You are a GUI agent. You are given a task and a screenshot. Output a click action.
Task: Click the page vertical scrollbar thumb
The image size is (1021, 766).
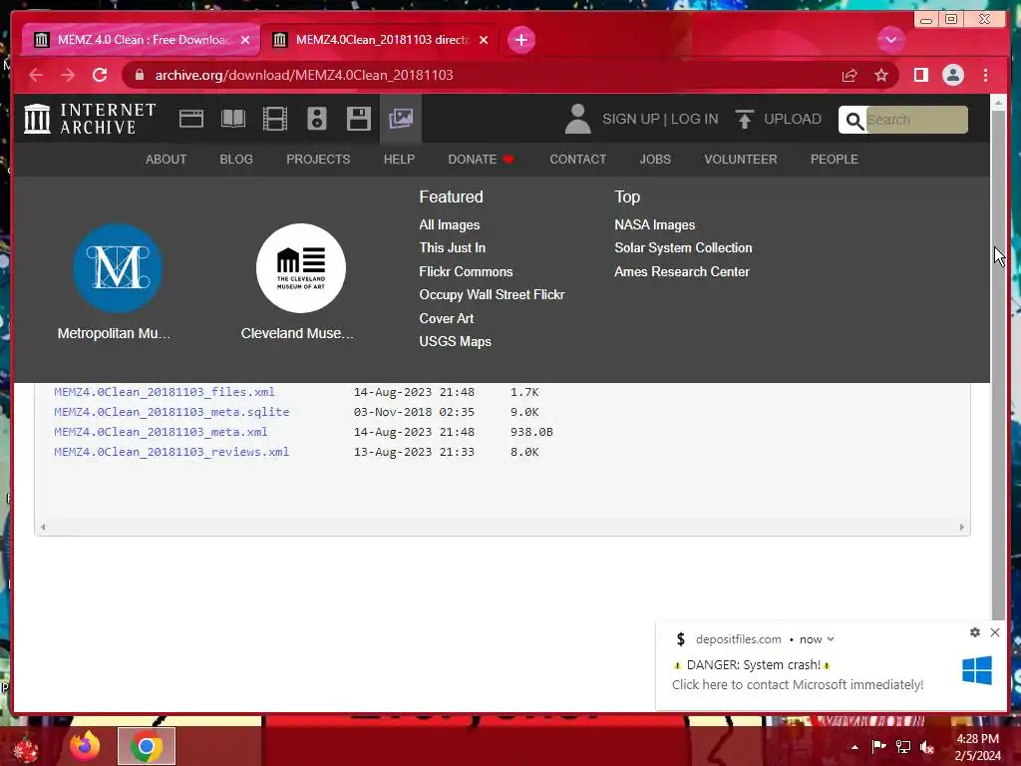tap(999, 365)
